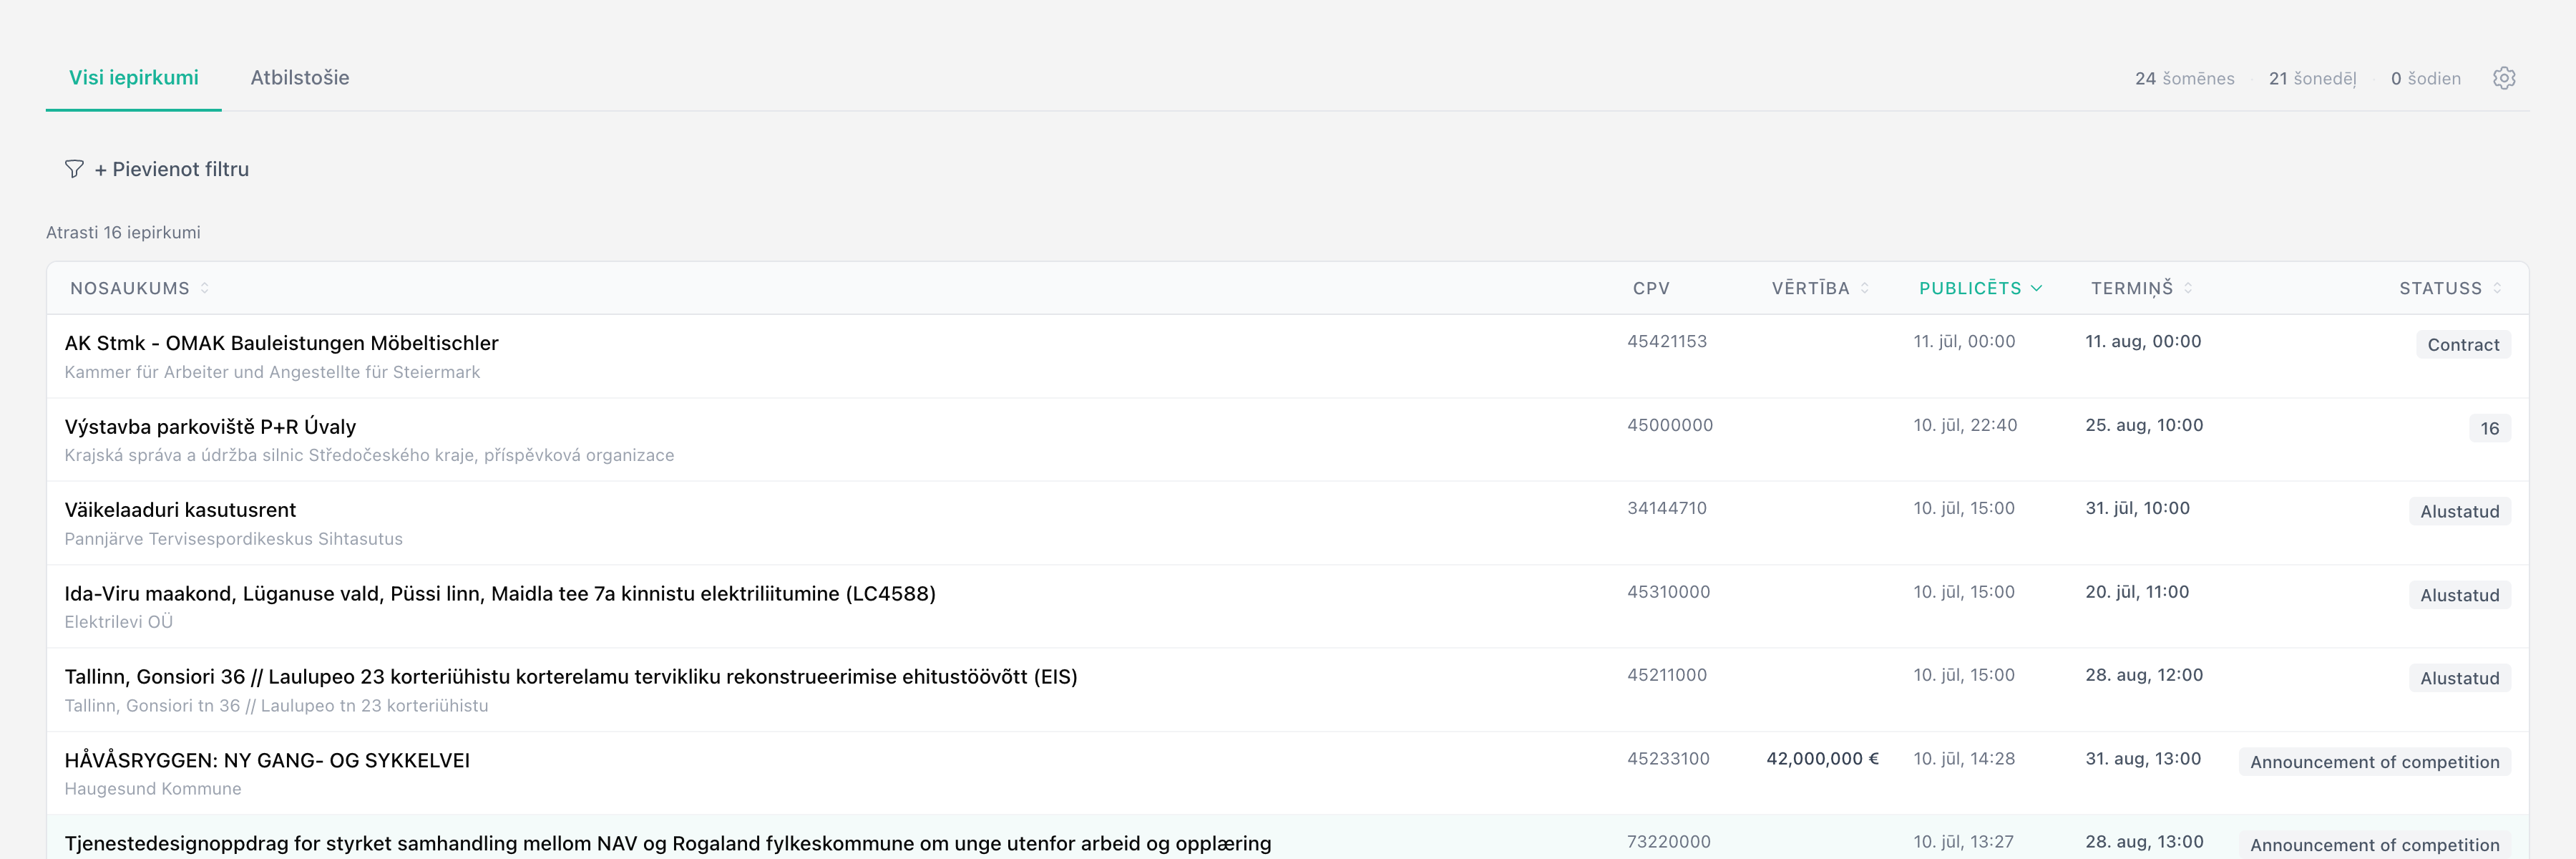
Task: Click Alustatud badge for Tallinn, Gonsiori row
Action: click(x=2459, y=678)
